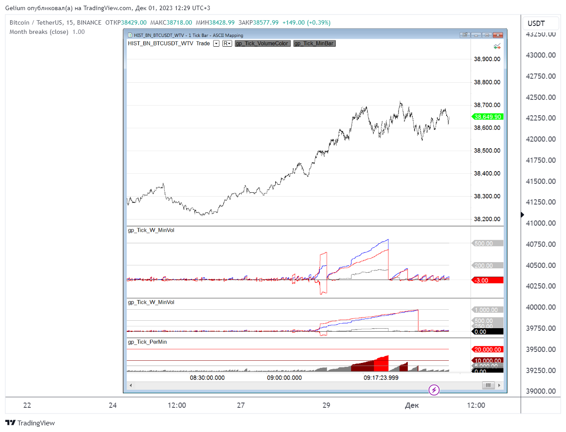Viewport: 566px width, 432px height.
Task: Click the 38,200.00 price label
Action: [x=487, y=219]
